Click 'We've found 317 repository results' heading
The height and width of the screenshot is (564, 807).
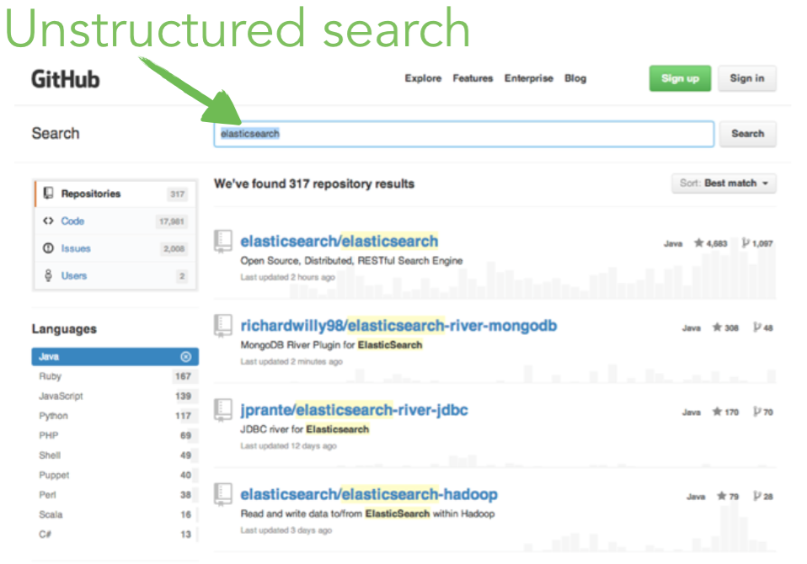tap(314, 184)
